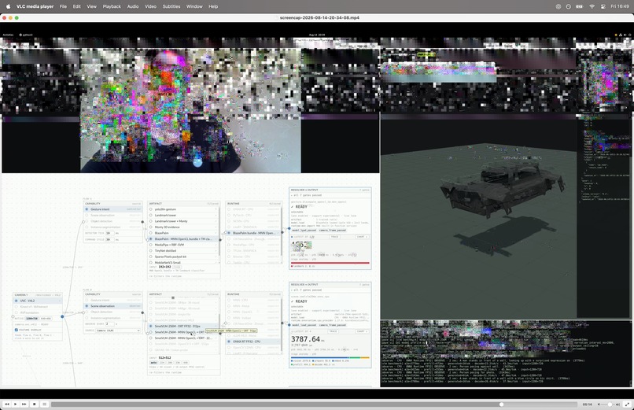This screenshot has width=634, height=410.
Task: Click the max-volume speaker icon
Action: 617,404
